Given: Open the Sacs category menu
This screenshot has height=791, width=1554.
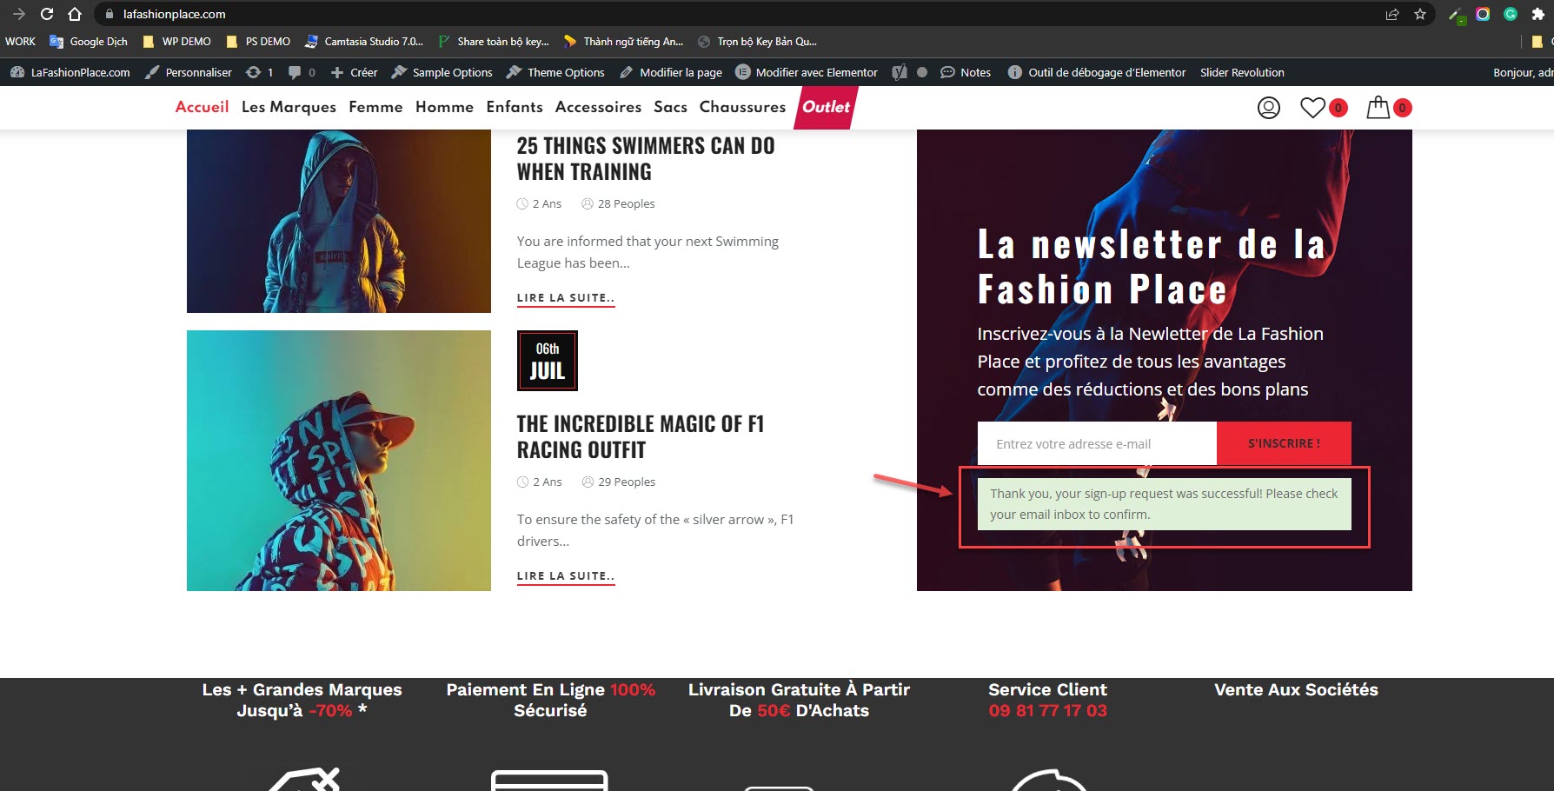Looking at the screenshot, I should coord(670,107).
